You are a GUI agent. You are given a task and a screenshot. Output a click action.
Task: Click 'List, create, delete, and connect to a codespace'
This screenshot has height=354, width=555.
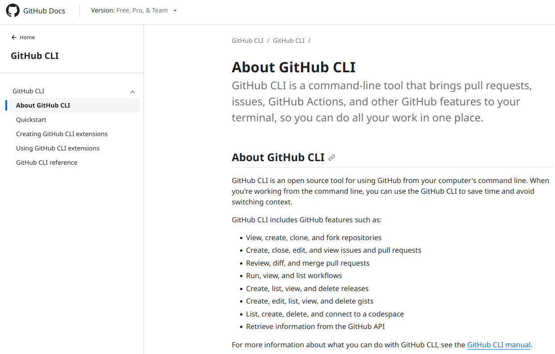tap(325, 314)
